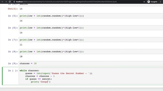Click the 'Guess the Secret Number' input line
163x91 pixels.
[59, 73]
